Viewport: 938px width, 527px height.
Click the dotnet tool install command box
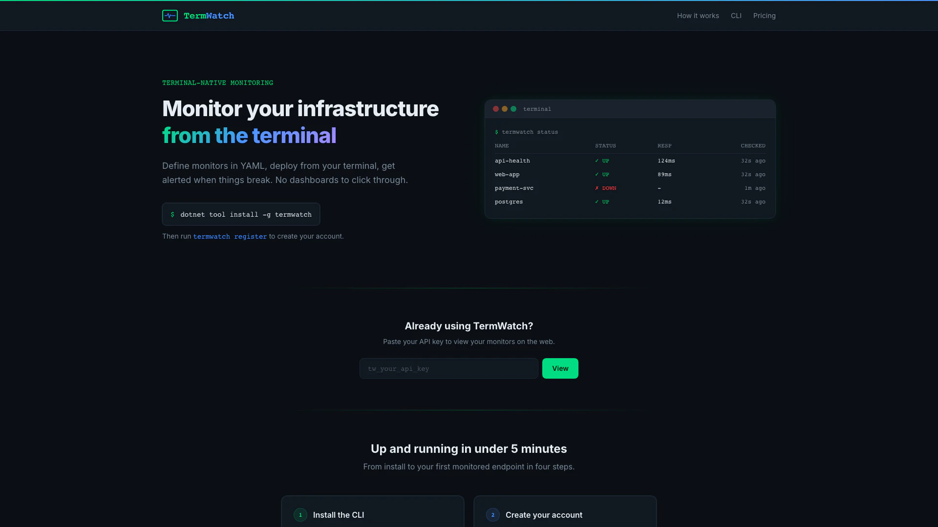pos(241,214)
